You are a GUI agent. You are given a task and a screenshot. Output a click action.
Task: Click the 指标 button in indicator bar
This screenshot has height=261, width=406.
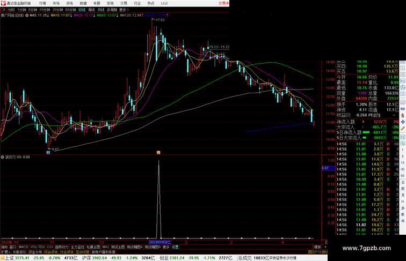click(5, 247)
